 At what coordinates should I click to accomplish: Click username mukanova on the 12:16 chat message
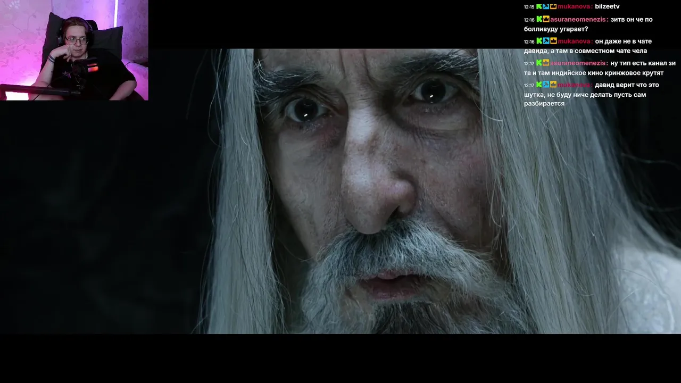click(574, 41)
